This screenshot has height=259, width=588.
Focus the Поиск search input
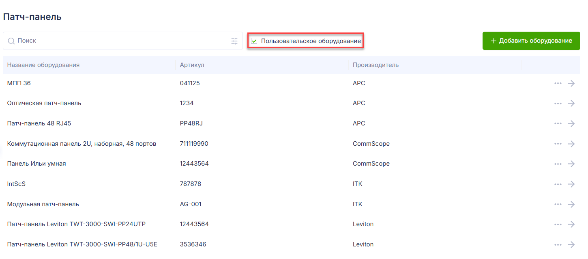click(x=123, y=41)
